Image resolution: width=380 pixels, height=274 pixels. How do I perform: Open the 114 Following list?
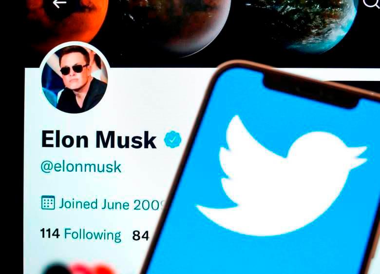click(x=81, y=234)
